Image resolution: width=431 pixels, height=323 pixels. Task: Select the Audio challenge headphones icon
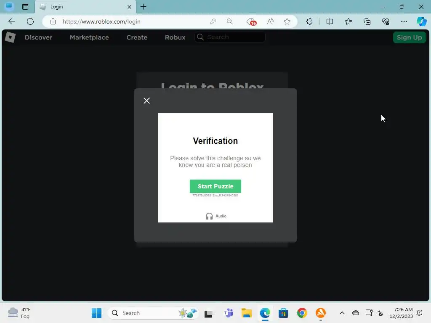209,216
